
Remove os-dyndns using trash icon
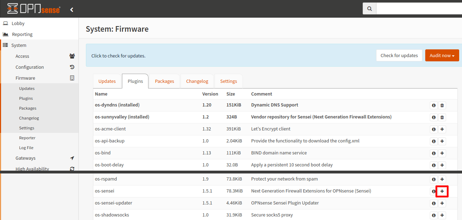click(442, 105)
